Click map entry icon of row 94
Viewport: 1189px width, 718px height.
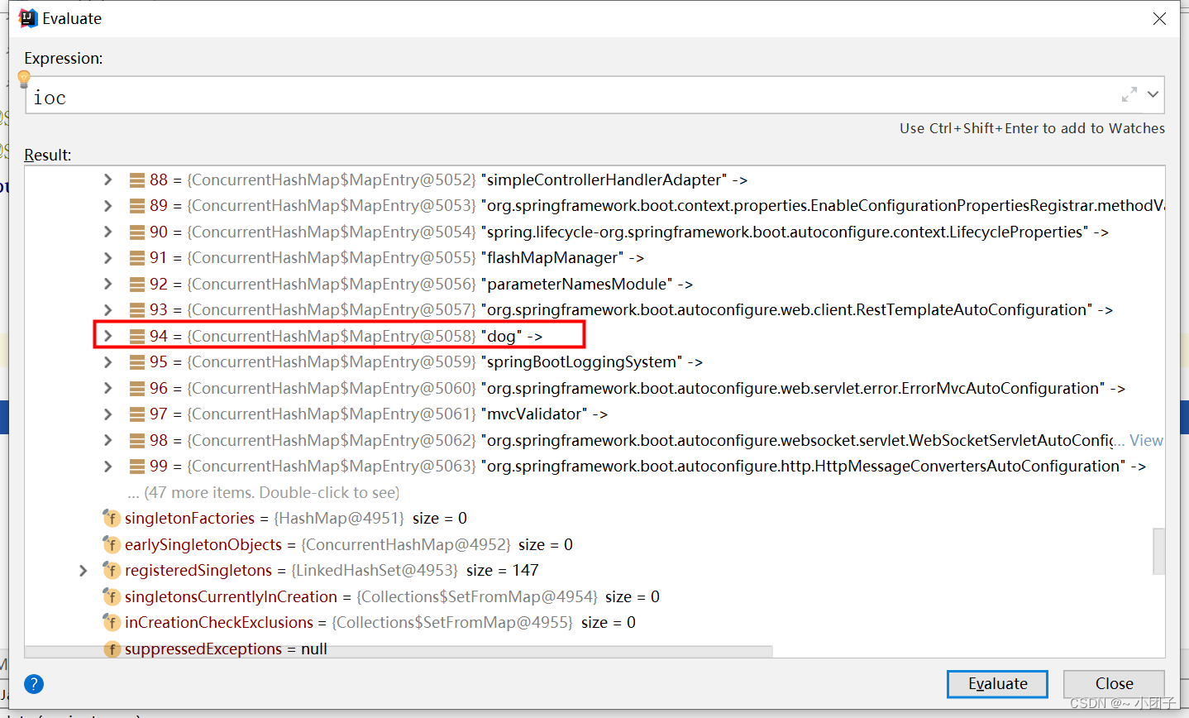pyautogui.click(x=137, y=336)
